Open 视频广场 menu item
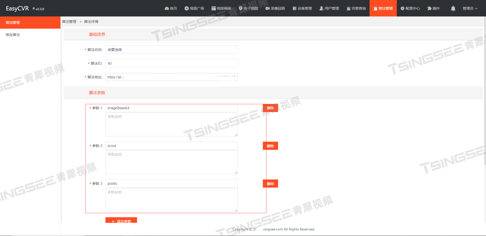The height and width of the screenshot is (236, 486). 194,8
